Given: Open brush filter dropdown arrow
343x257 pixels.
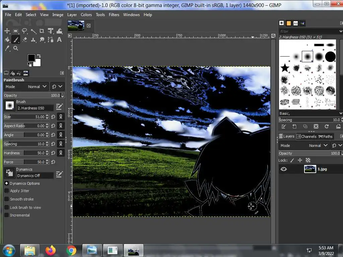Looking at the screenshot, I should click(x=341, y=31).
